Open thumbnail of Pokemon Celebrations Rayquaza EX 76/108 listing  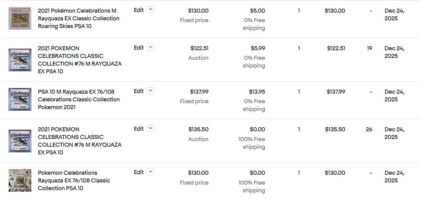[20, 180]
